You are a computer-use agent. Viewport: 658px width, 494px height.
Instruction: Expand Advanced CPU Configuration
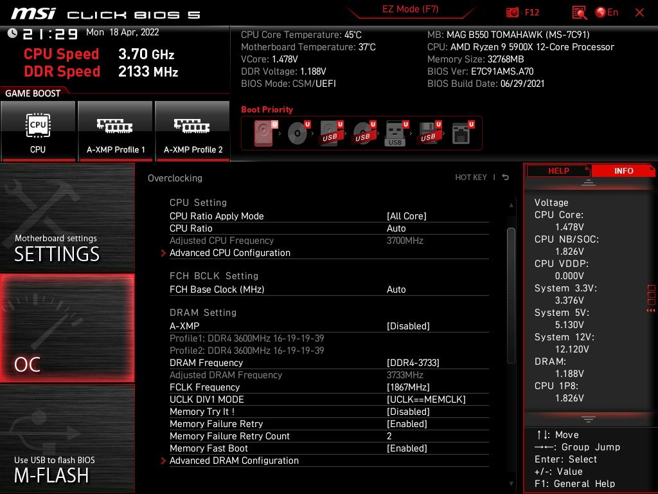pos(230,253)
